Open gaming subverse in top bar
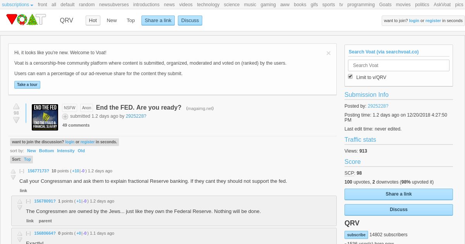The width and height of the screenshot is (465, 244). 268,5
